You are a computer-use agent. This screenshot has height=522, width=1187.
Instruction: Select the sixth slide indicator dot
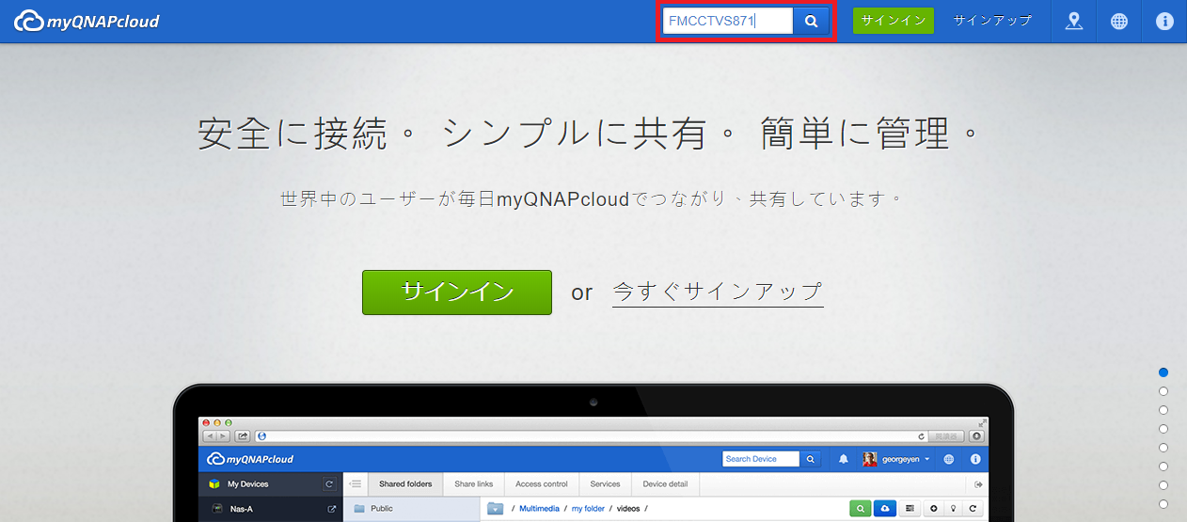[1163, 467]
